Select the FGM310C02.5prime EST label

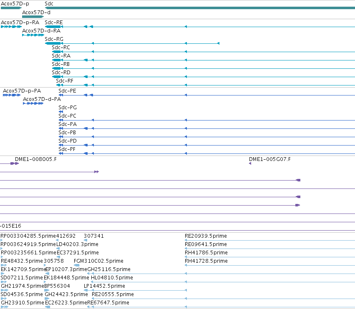click(98, 261)
